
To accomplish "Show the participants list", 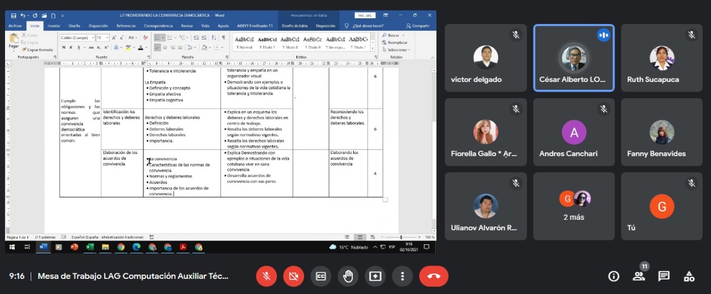I will pos(639,276).
